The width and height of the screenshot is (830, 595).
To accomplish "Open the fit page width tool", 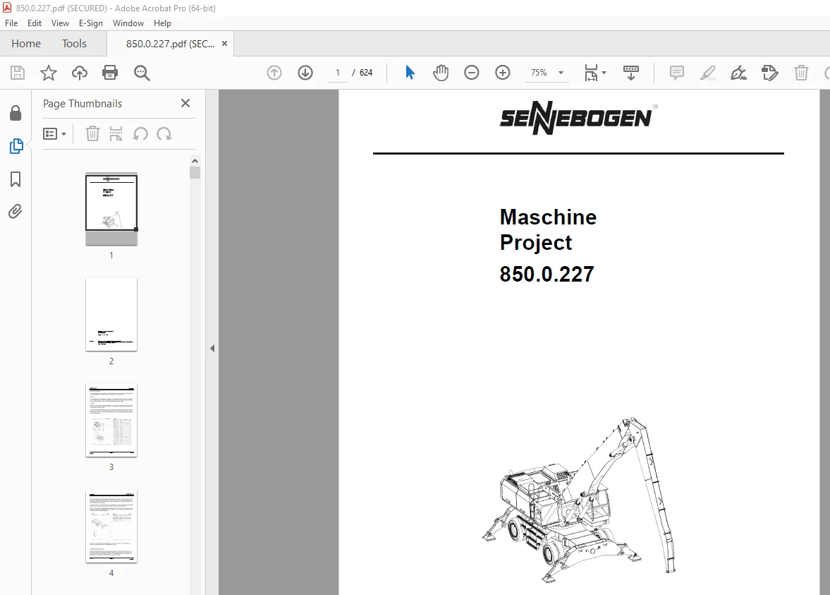I will click(x=591, y=73).
